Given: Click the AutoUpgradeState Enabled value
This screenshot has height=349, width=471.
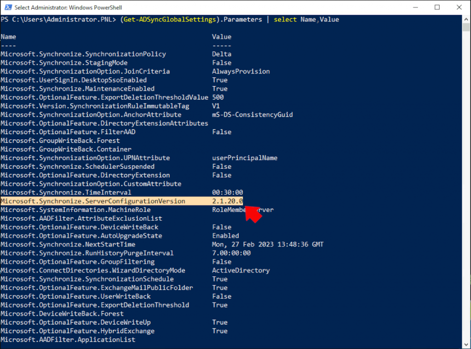Looking at the screenshot, I should (x=225, y=235).
